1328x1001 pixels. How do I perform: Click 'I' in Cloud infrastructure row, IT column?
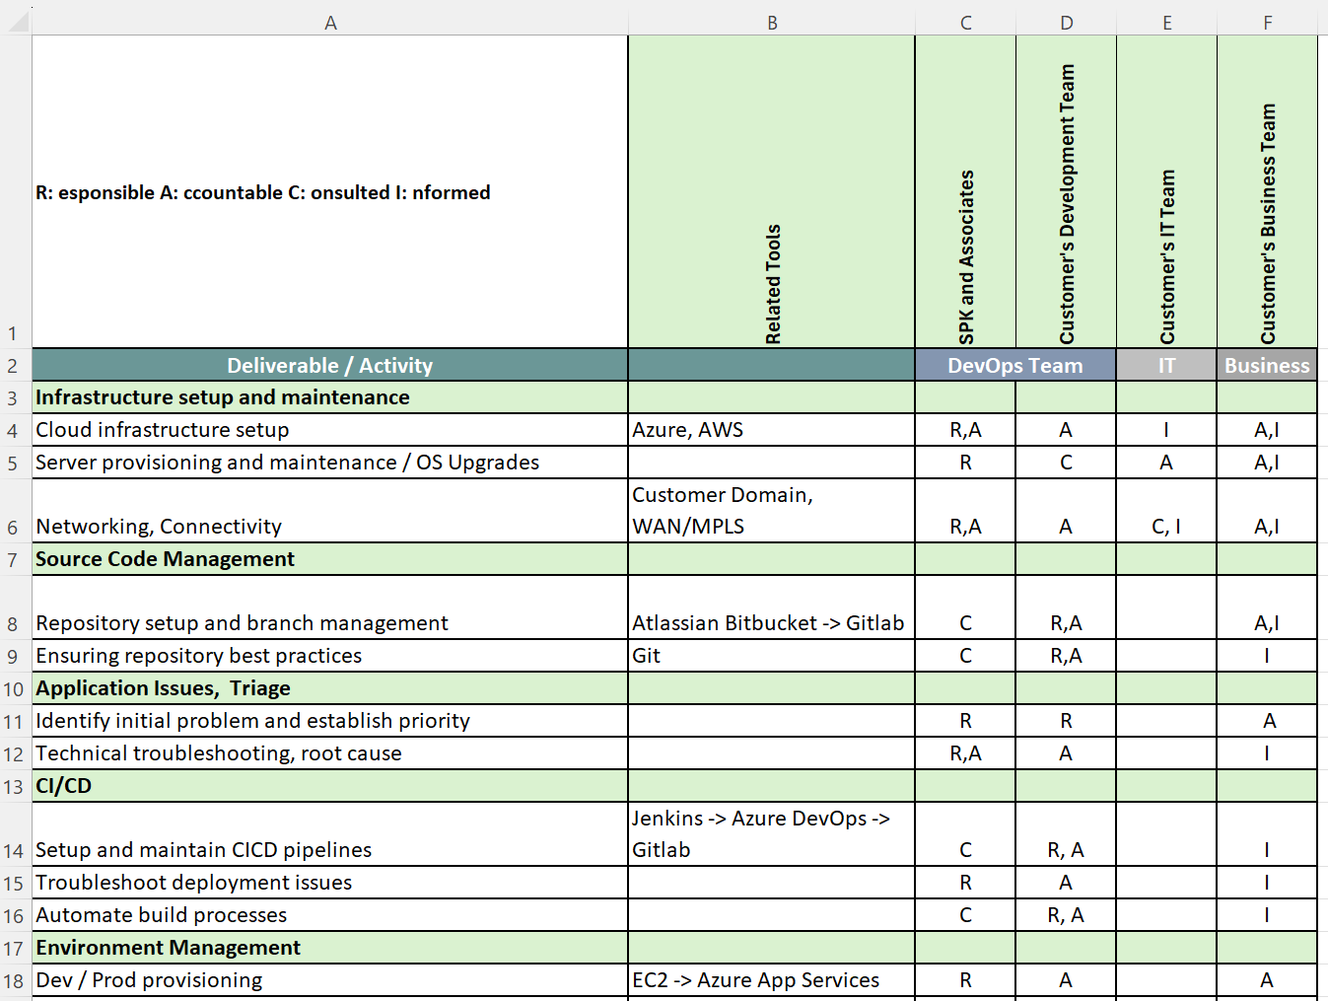point(1166,430)
